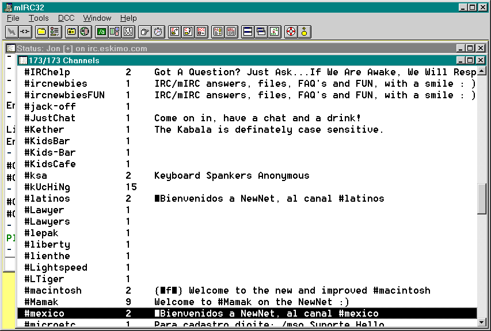
Task: Open the File menu
Action: 13,18
